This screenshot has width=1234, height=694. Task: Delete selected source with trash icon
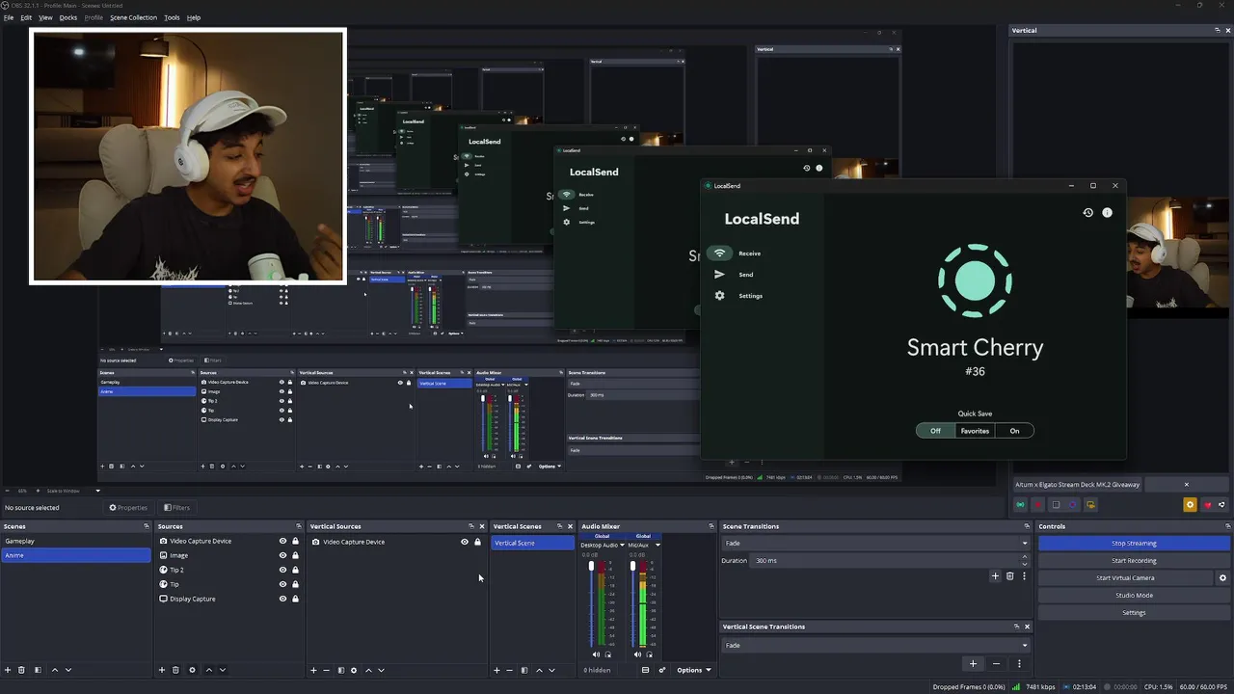(175, 670)
